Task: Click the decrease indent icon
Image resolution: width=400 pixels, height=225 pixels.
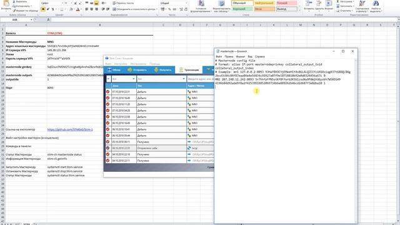Action: click(103, 9)
